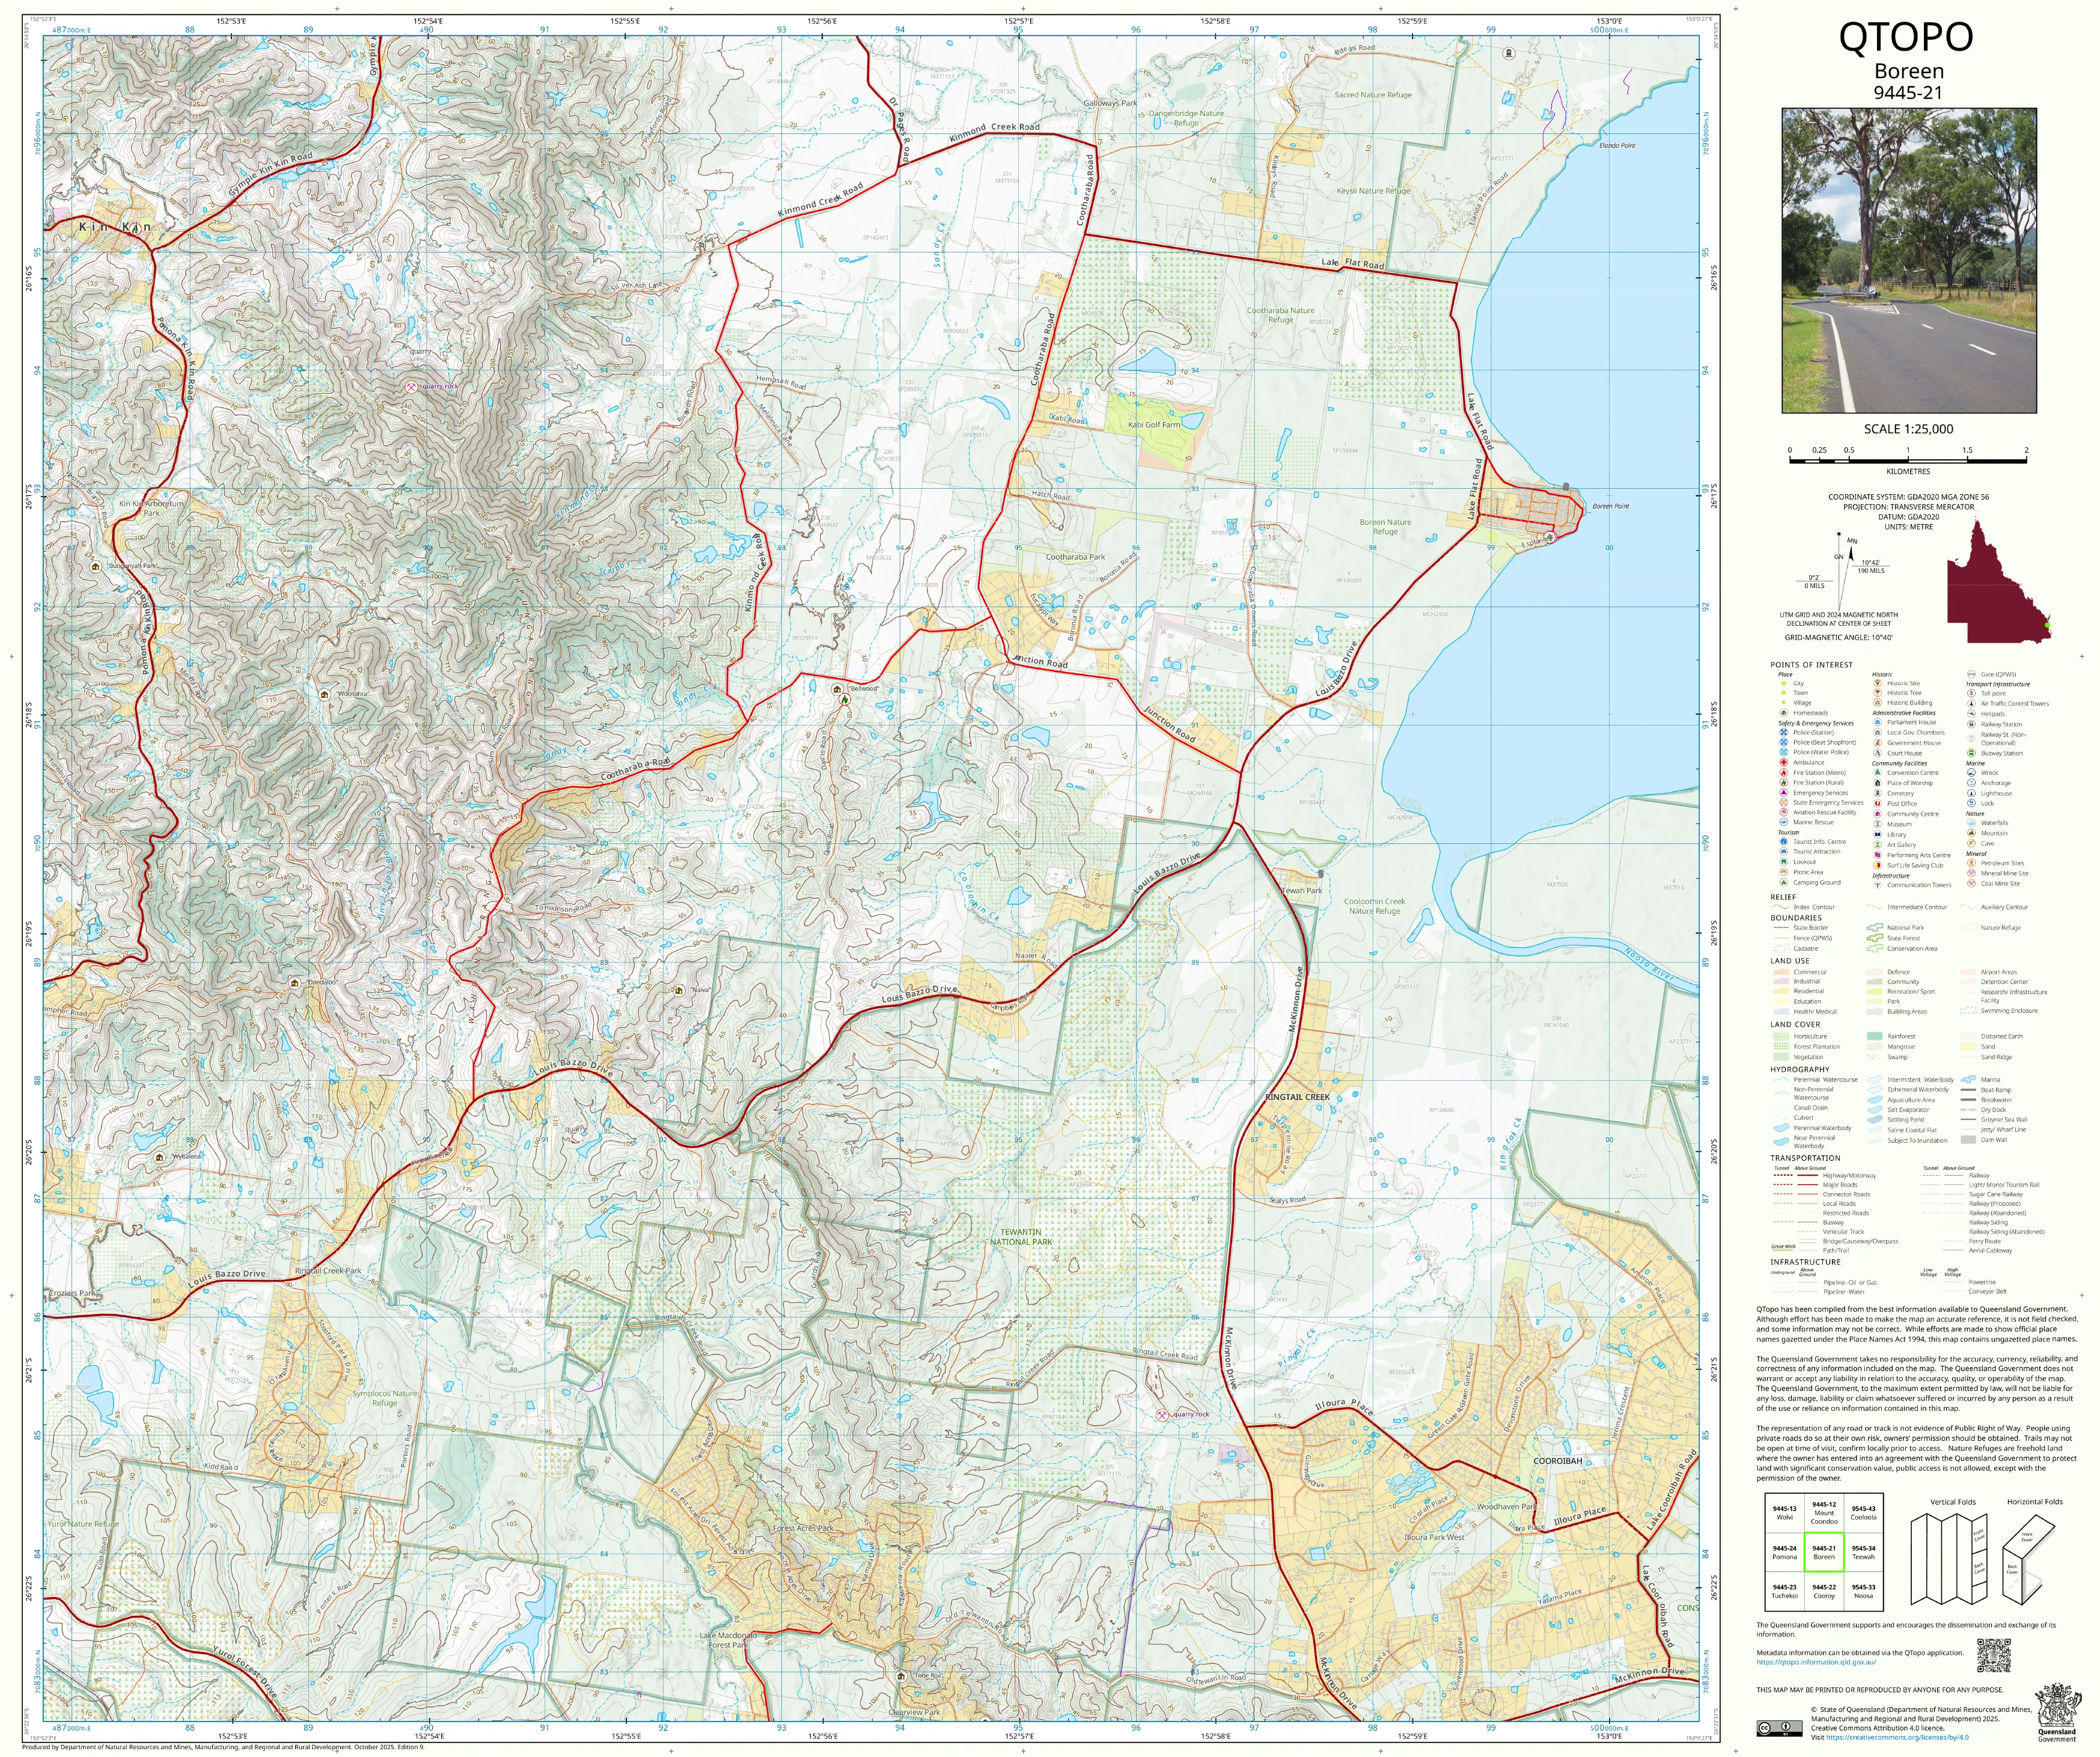The height and width of the screenshot is (1757, 2100).
Task: Click the Residential swatch in Land Use legend
Action: [1780, 991]
